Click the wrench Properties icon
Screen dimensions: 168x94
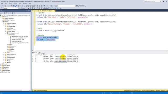point(79,6)
